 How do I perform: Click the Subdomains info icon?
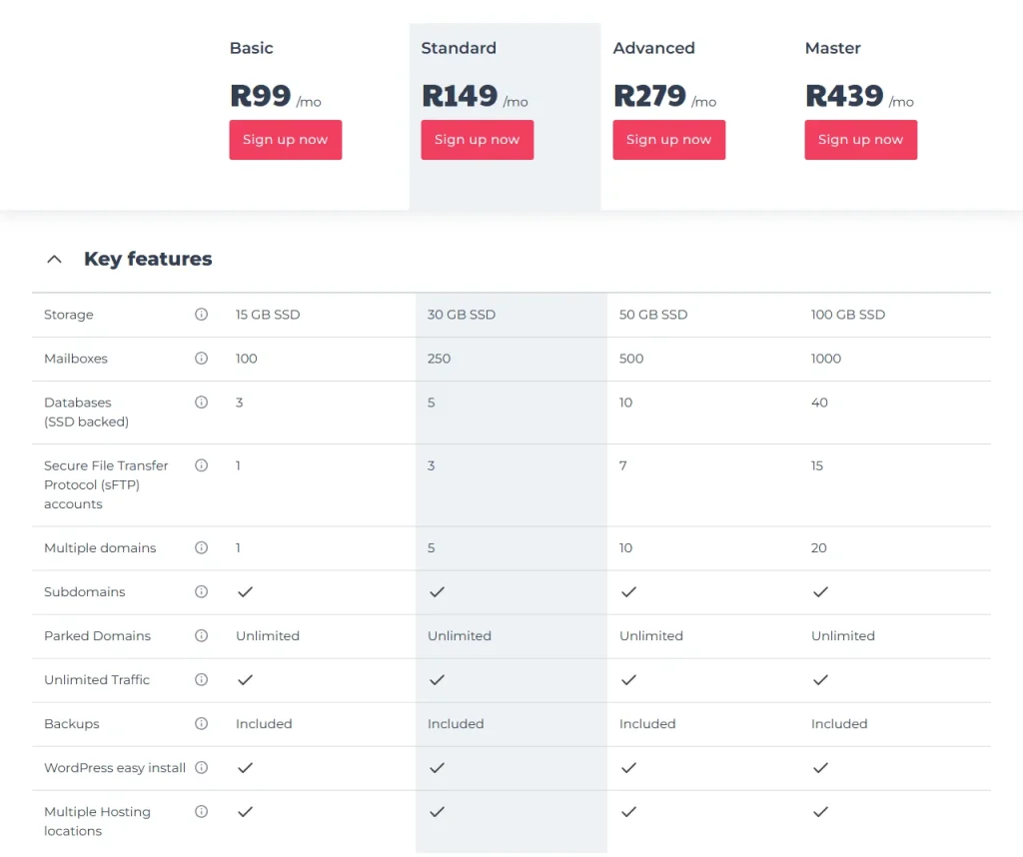pyautogui.click(x=201, y=592)
